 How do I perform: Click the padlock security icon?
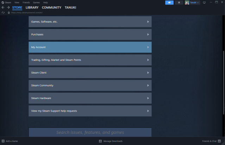click(x=9, y=13)
